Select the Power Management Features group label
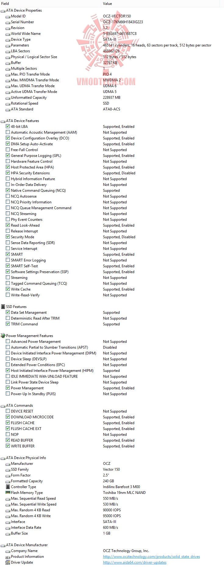The width and height of the screenshot is (224, 567). (x=30, y=336)
